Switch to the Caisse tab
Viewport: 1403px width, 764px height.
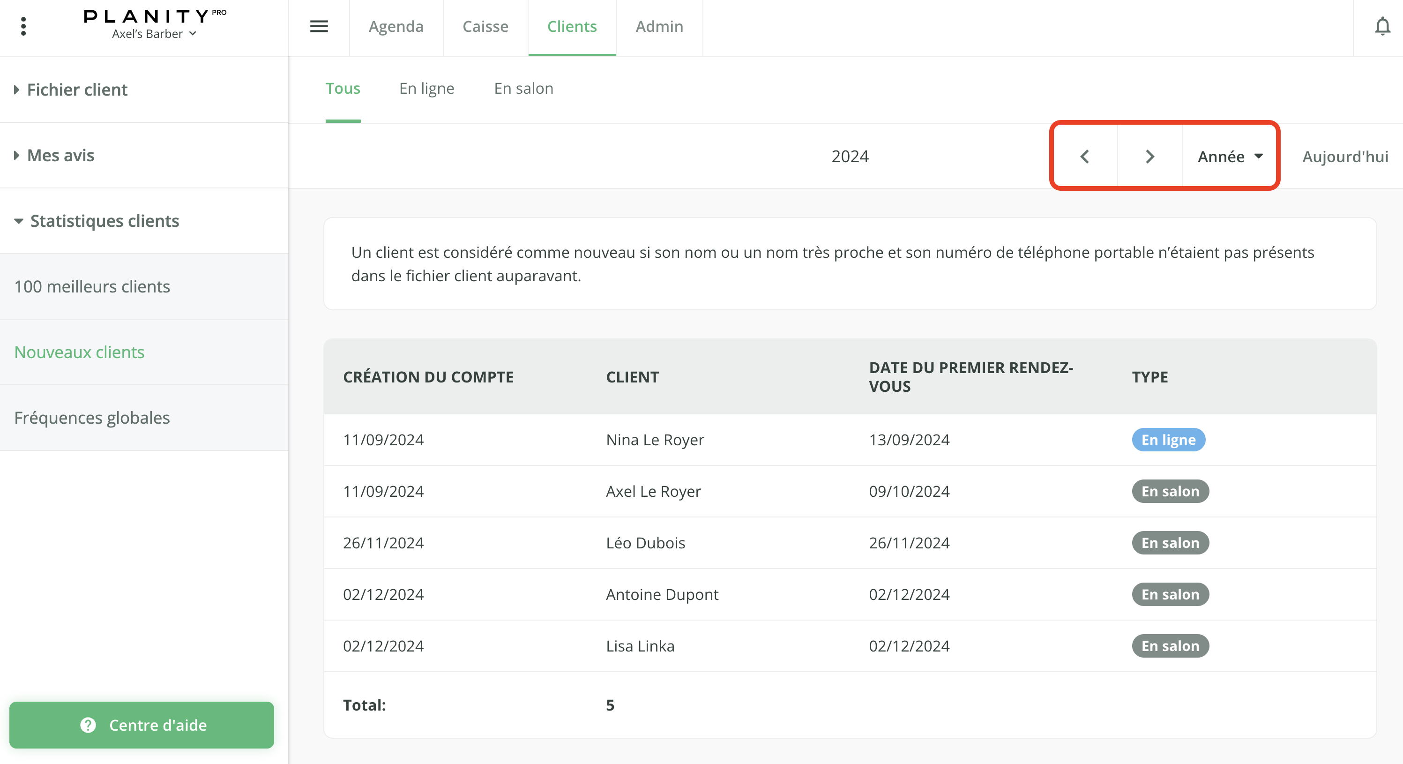(x=485, y=26)
